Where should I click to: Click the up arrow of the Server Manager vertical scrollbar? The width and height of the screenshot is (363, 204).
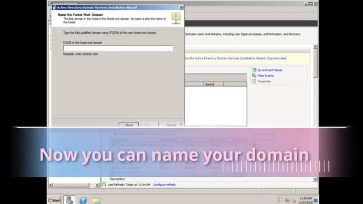pos(315,46)
